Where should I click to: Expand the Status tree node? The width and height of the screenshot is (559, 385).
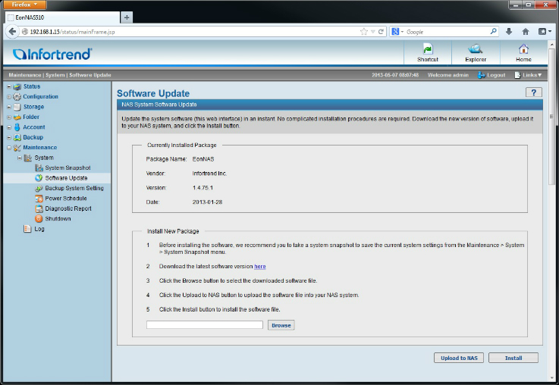[9, 86]
